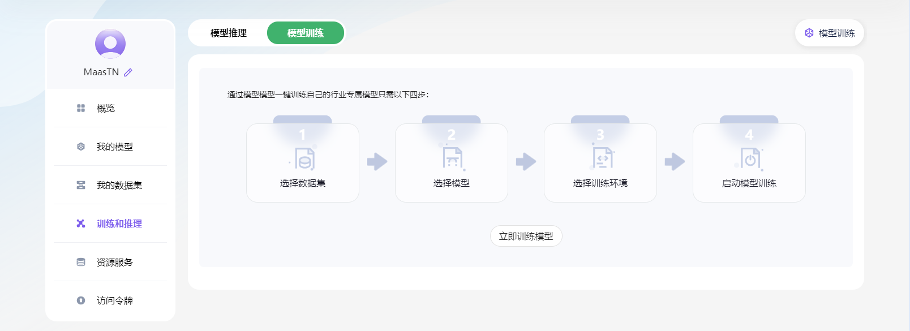Go to 资源服务 menu item
The width and height of the screenshot is (910, 331).
115,262
